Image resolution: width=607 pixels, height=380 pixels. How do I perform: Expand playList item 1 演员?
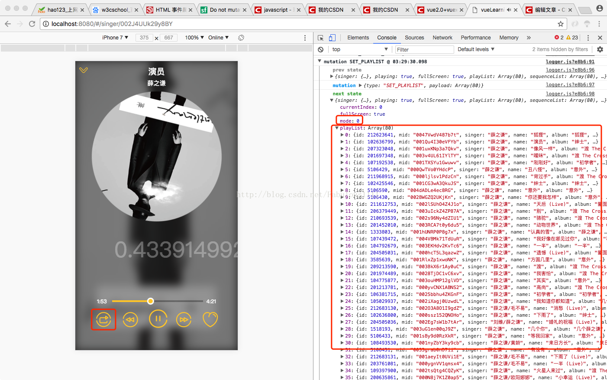coord(342,142)
